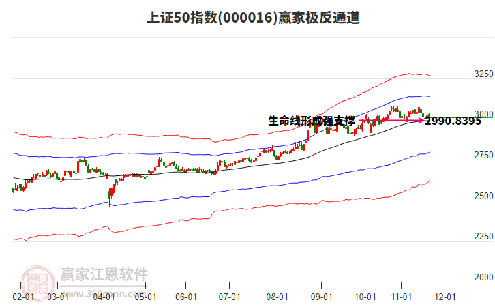This screenshot has height=307, width=495.
Task: Click the 2500 price axis label
Action: point(483,196)
